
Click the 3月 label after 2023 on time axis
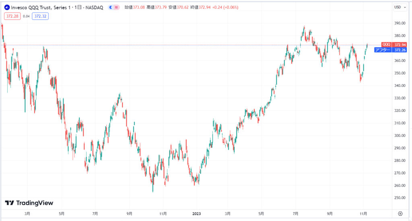[228, 214]
